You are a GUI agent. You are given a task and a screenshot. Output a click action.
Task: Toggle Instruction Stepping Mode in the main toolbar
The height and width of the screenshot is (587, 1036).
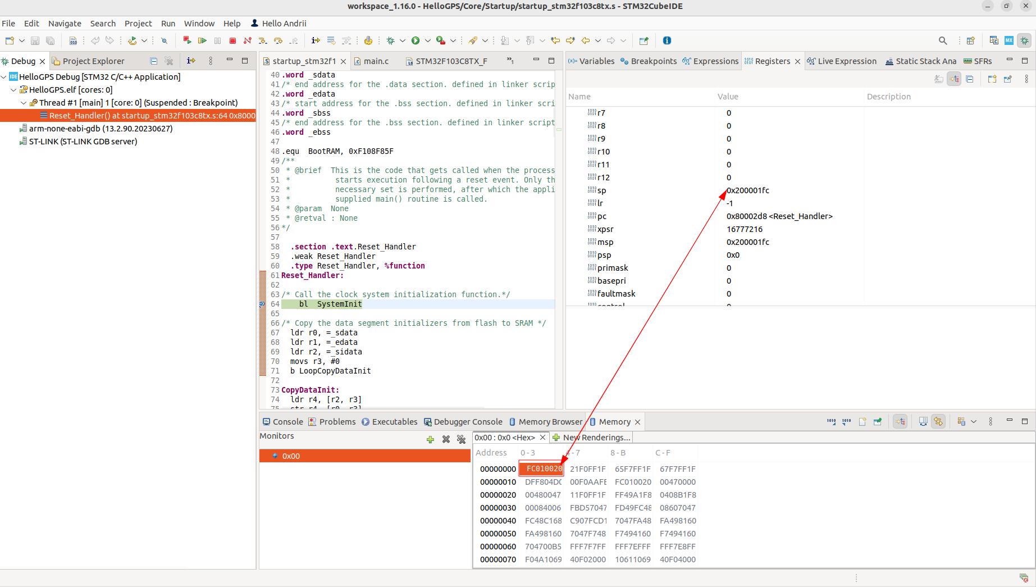316,40
